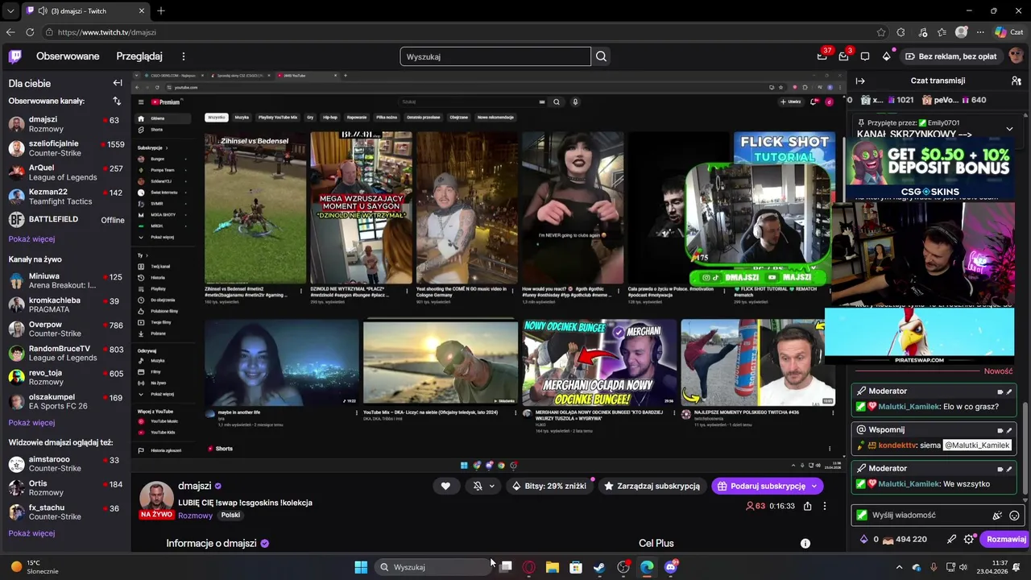Open Przeglądaj tab
1031x580 pixels.
[139, 56]
